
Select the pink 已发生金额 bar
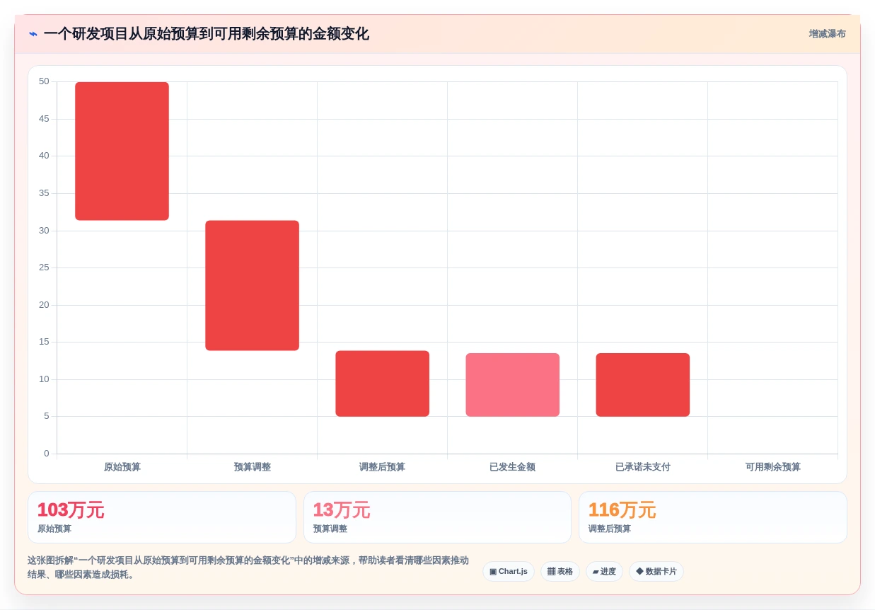[513, 385]
